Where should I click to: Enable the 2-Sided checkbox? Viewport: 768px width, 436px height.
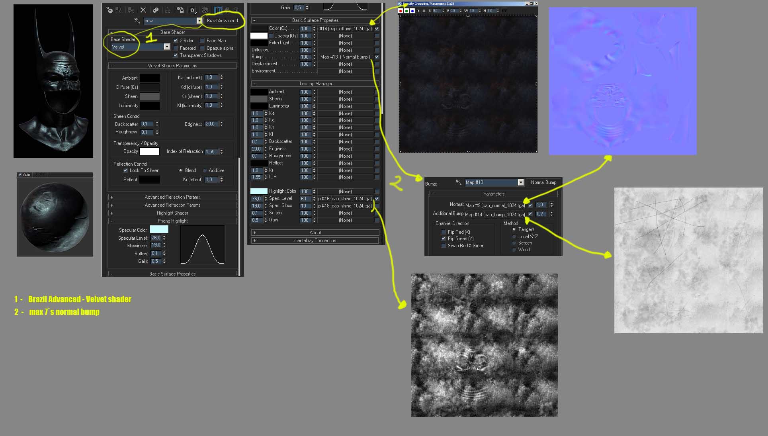176,41
